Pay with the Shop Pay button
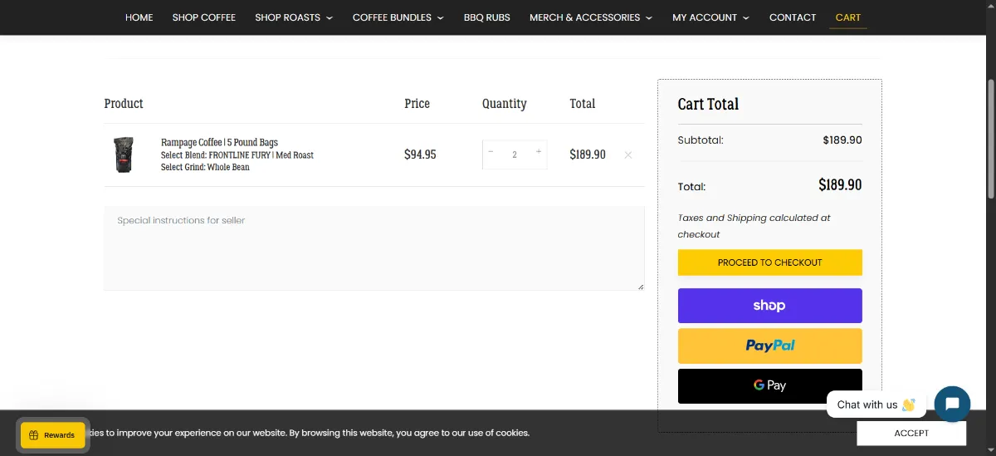The image size is (996, 456). pyautogui.click(x=770, y=306)
